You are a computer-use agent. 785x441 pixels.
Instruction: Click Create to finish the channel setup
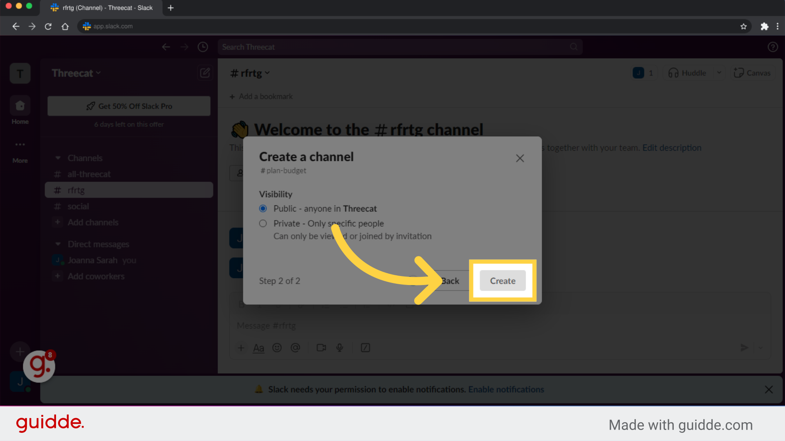[x=502, y=281]
